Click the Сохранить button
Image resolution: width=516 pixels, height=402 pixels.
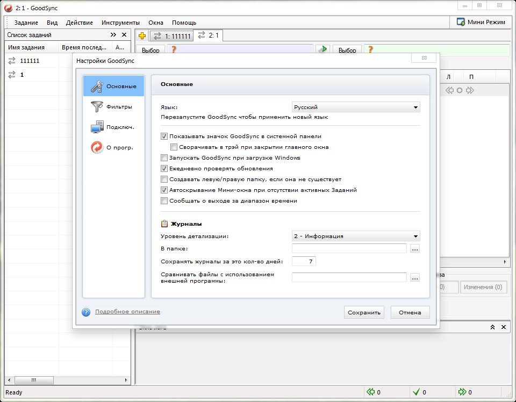point(364,312)
